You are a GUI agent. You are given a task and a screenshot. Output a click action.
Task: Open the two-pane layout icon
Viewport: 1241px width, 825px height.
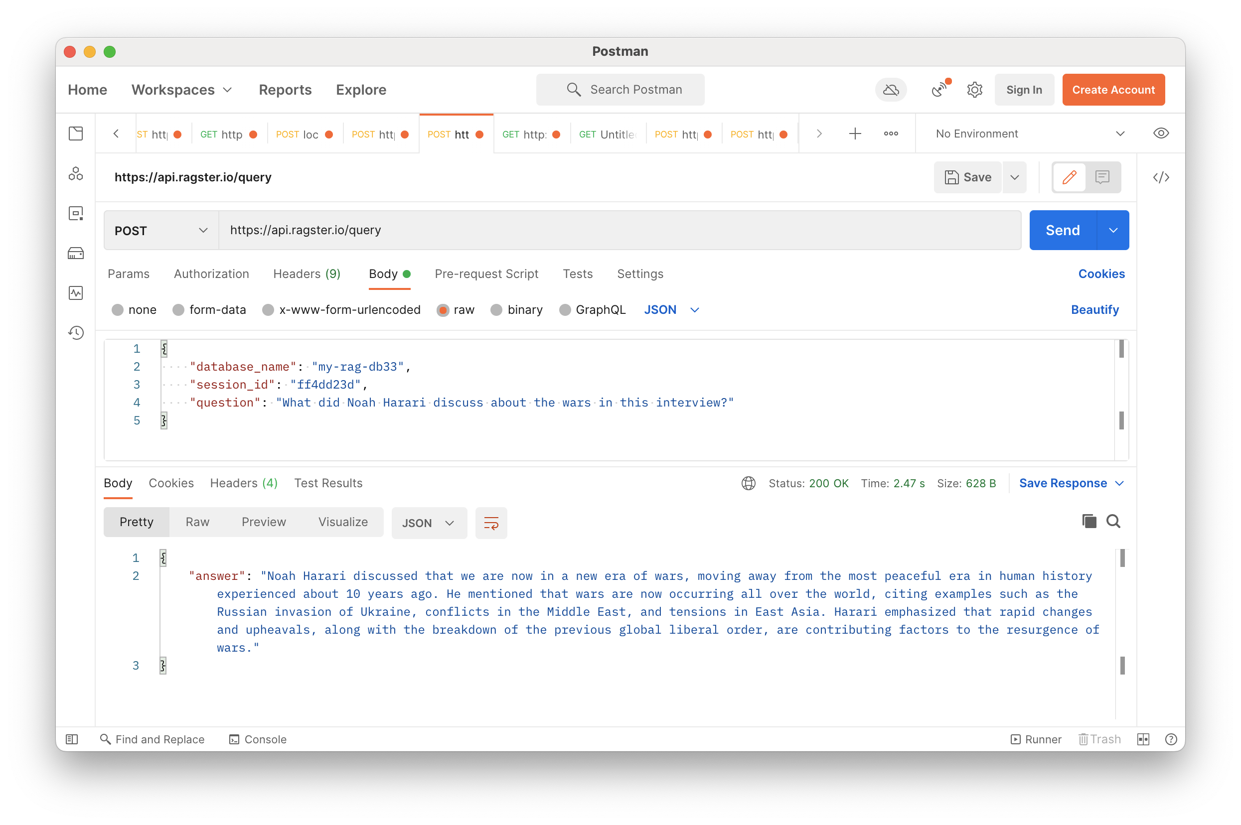coord(1143,739)
